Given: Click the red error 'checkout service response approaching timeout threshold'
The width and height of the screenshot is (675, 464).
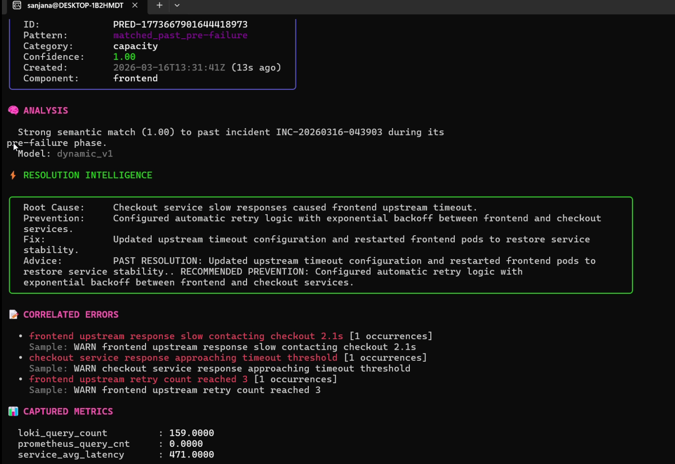Looking at the screenshot, I should pyautogui.click(x=183, y=357).
